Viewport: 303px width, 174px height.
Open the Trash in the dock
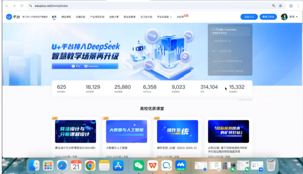click(271, 165)
